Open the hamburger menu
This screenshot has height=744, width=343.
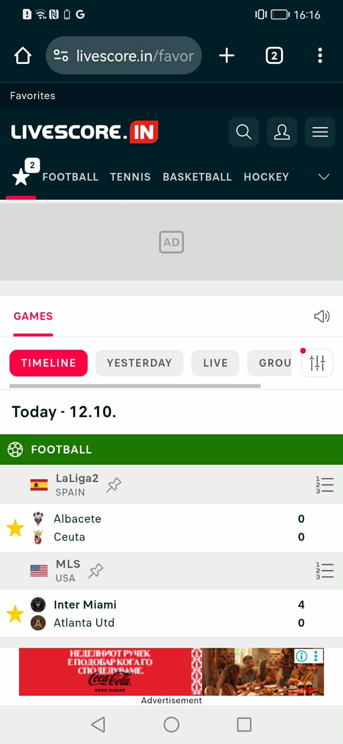coord(320,132)
